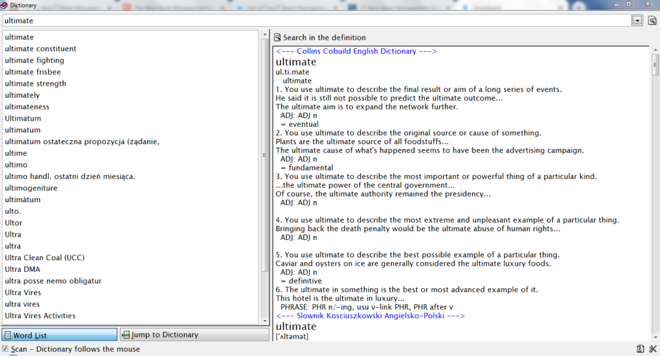Viewport: 660px width, 356px height.
Task: Select "Ultra Clean Coal (UCC)" in the word list
Action: (43, 257)
